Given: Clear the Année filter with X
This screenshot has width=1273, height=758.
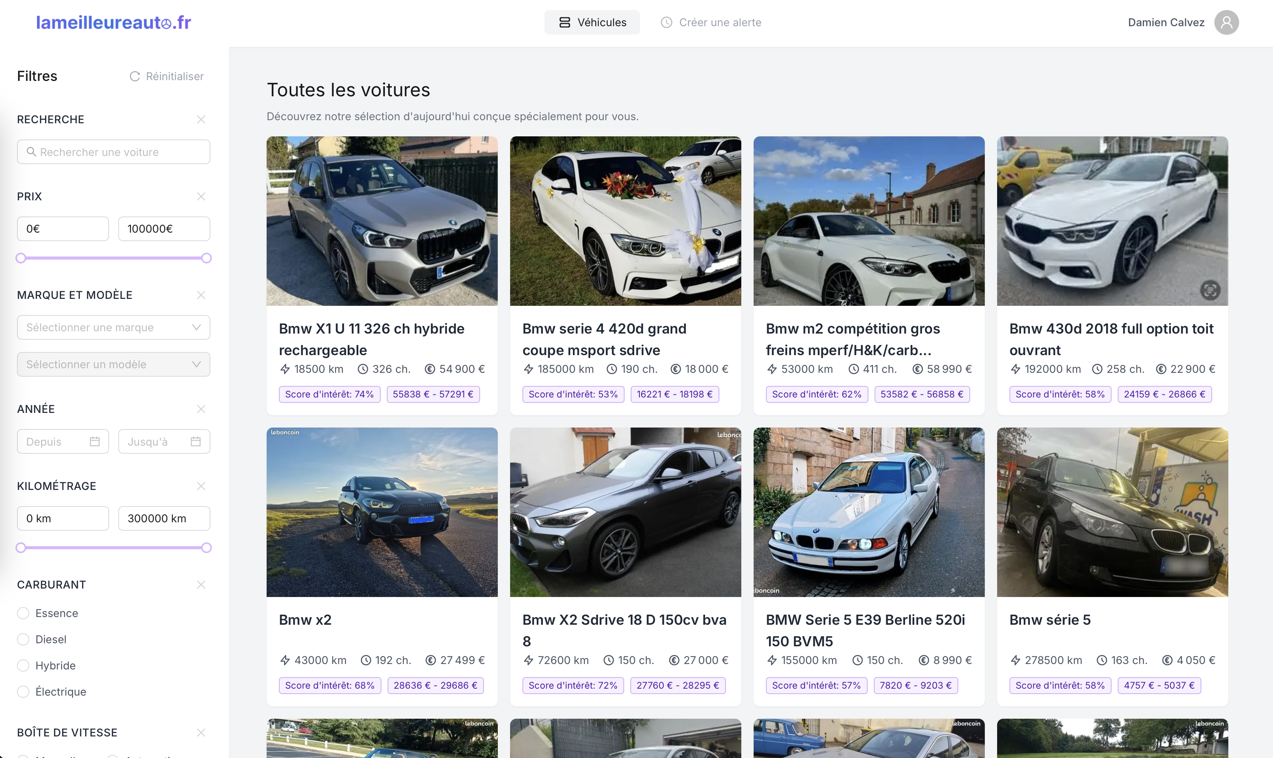Looking at the screenshot, I should (x=201, y=409).
